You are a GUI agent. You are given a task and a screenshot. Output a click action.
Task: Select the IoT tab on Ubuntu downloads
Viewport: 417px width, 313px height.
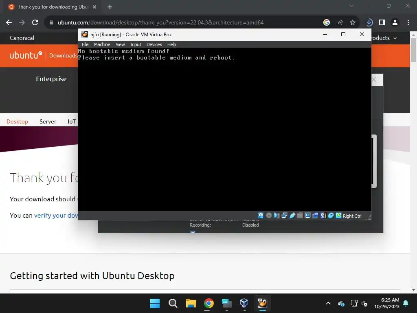click(72, 121)
